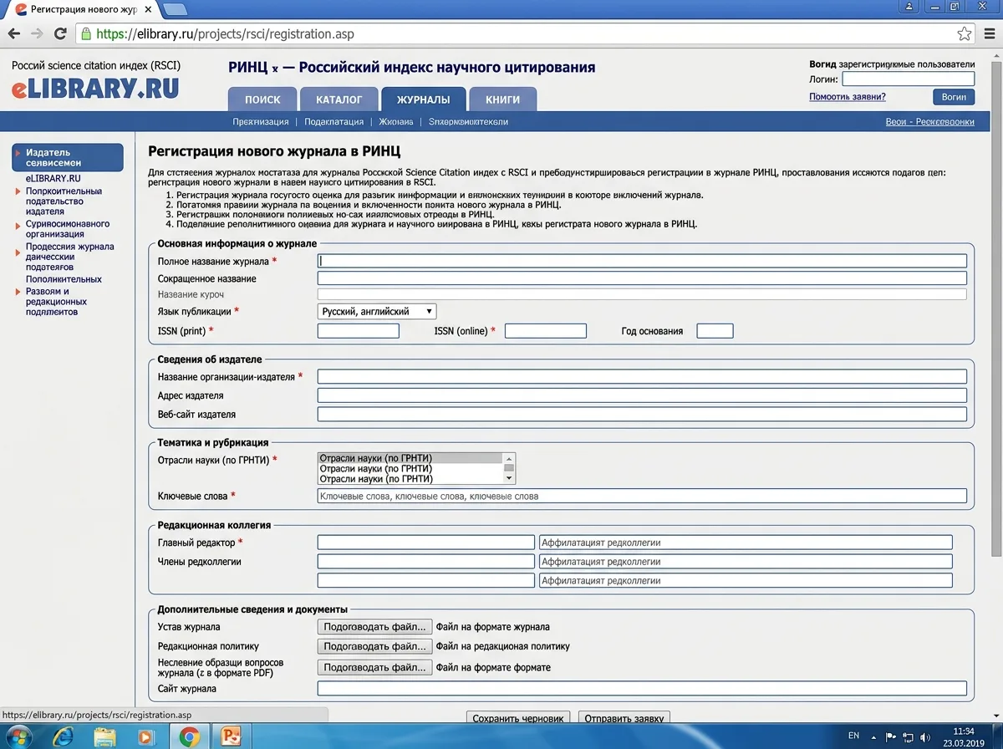Viewport: 1003px width, 749px height.
Task: Open the Chrome menu (three lines) icon
Action: coord(988,34)
